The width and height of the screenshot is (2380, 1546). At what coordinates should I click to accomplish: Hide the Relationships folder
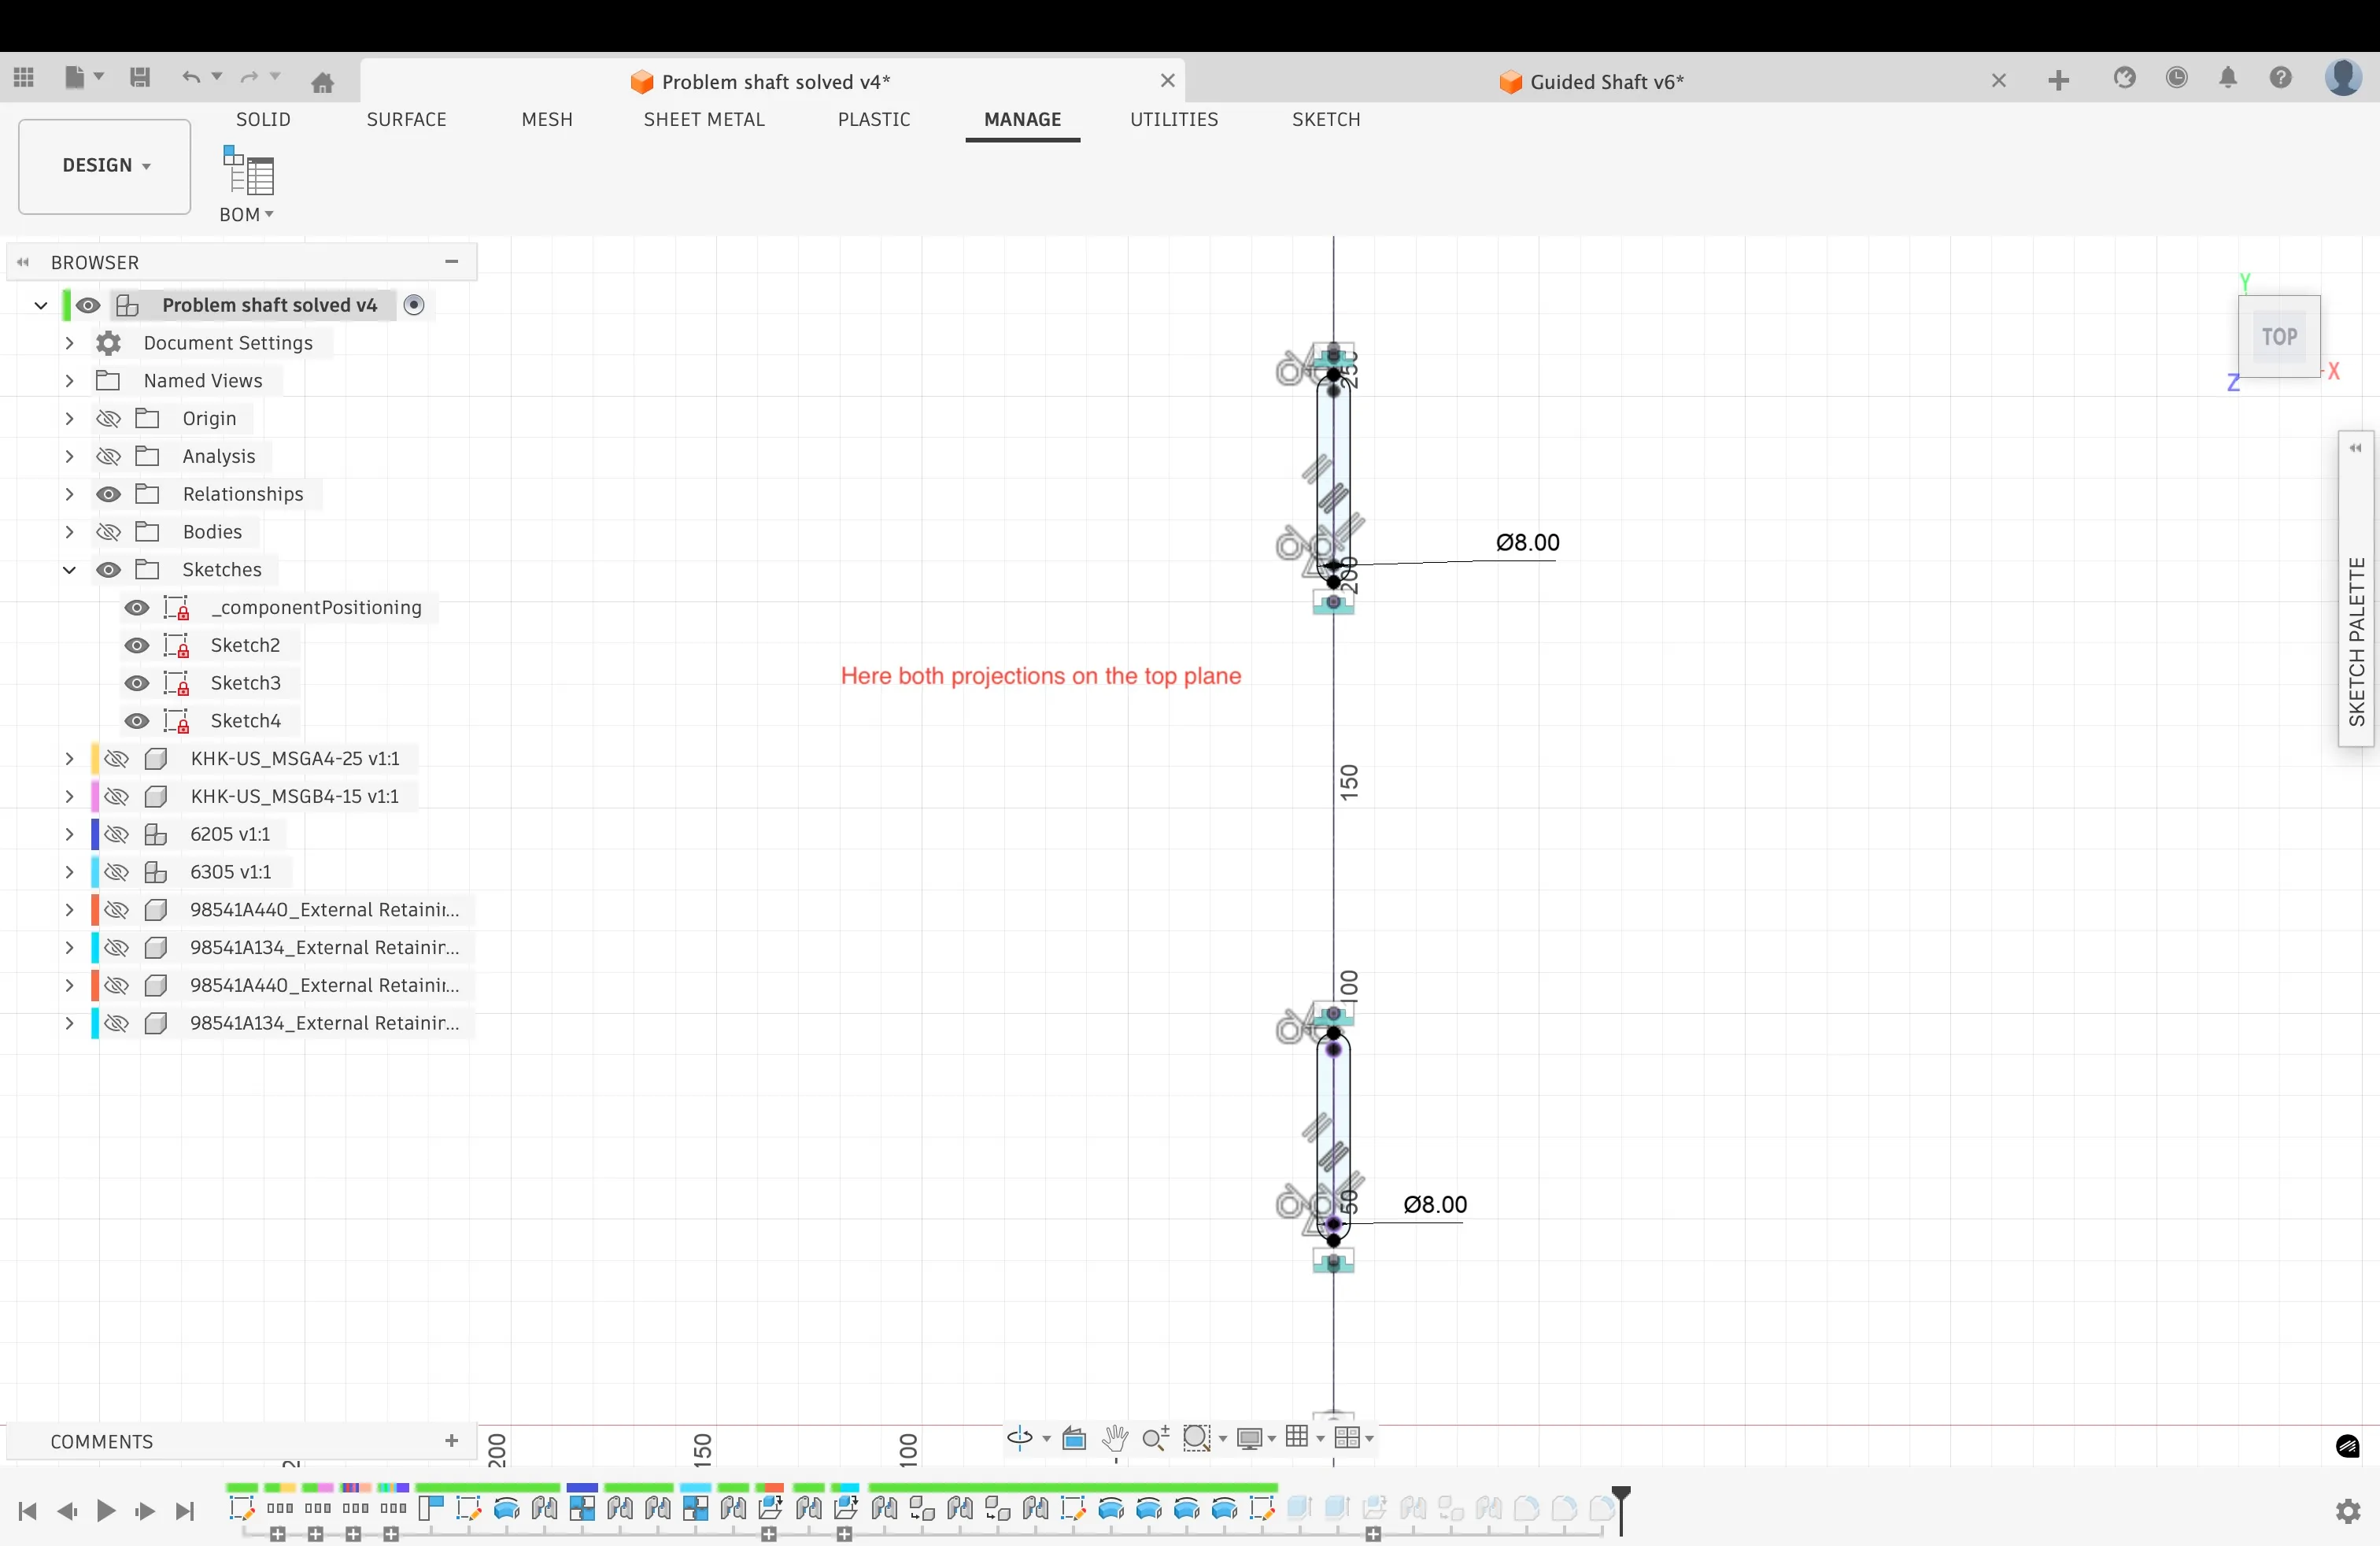pos(108,494)
